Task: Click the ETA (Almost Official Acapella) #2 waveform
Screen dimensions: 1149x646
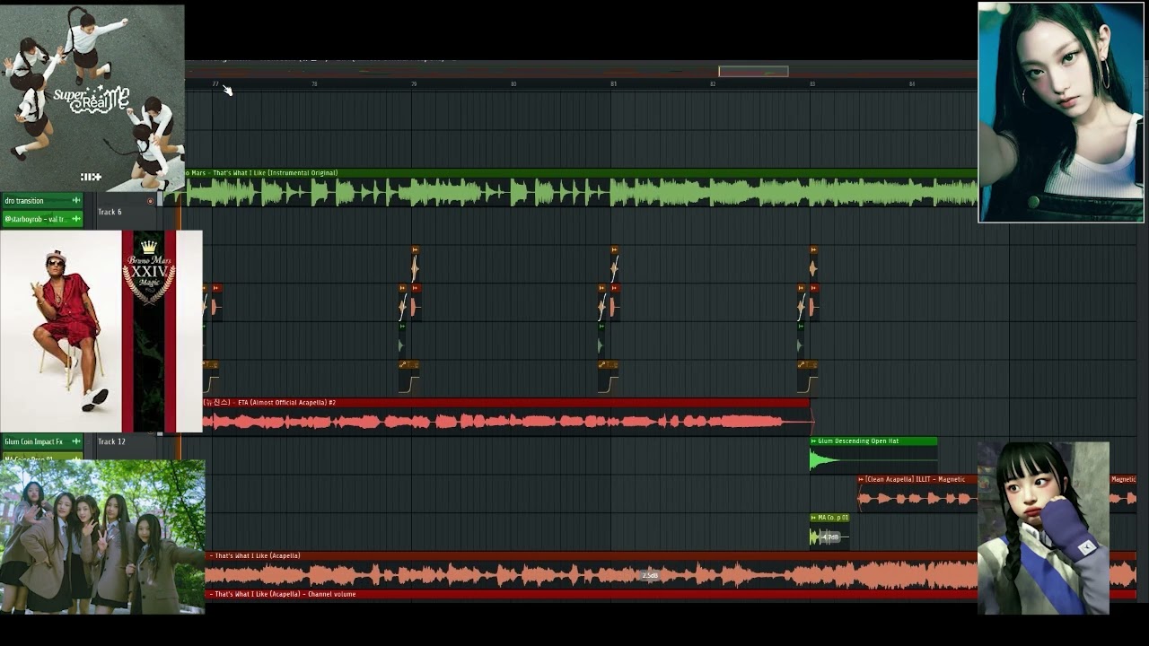Action: 507,422
